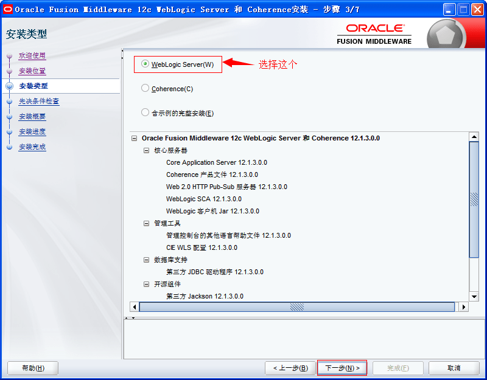Select WebLogic SCA 12.1.3.0.0 row
487x380 pixels.
204,199
